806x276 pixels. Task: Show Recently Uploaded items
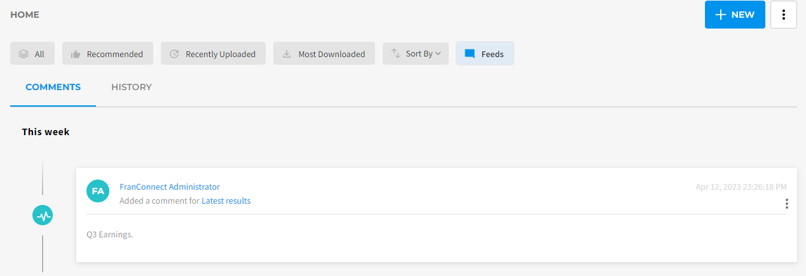tap(213, 54)
